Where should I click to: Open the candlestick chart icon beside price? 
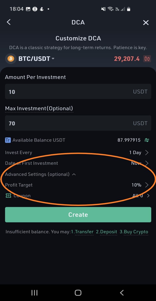click(147, 59)
